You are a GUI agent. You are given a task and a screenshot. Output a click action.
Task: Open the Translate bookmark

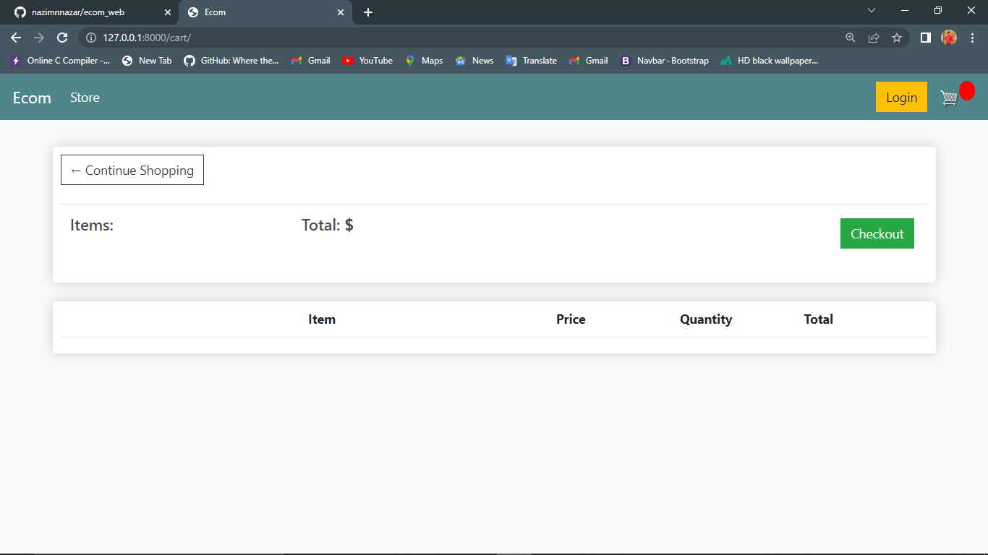(x=532, y=61)
